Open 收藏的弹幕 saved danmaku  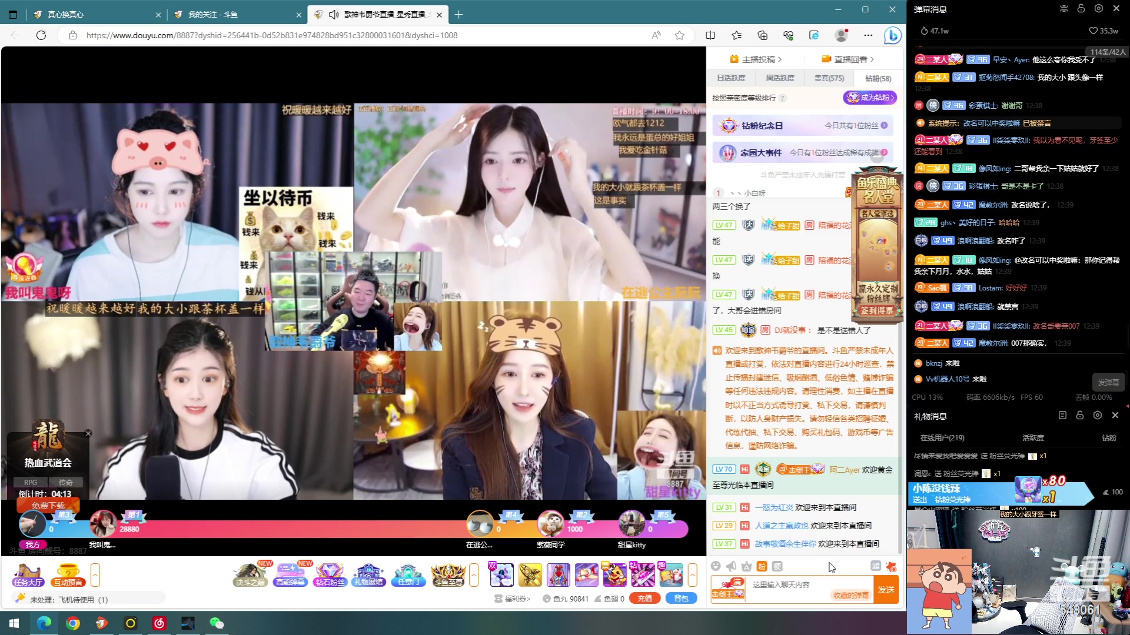coord(850,596)
